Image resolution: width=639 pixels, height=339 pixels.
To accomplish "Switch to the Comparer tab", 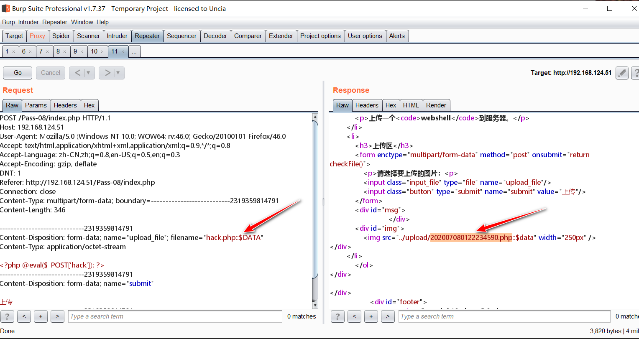I will [248, 36].
